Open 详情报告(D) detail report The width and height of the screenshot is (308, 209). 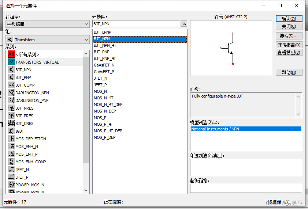(289, 45)
